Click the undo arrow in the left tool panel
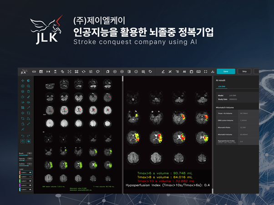Screen dimensions: 274x205 [23, 136]
